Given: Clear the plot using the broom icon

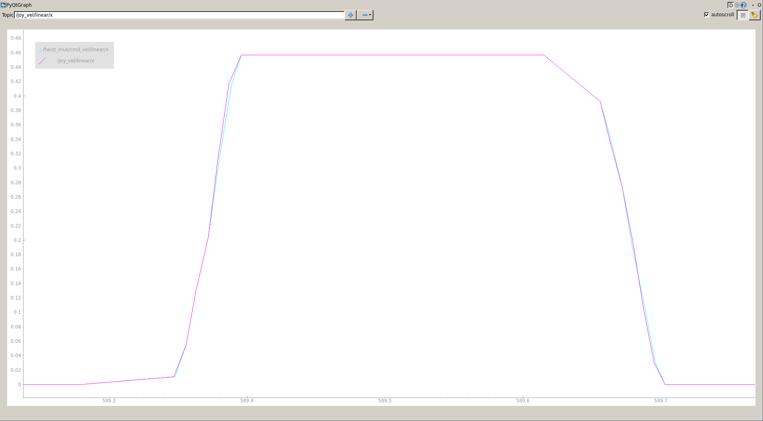Looking at the screenshot, I should point(754,15).
